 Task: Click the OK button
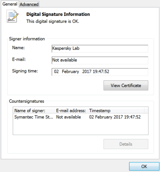click(144, 166)
